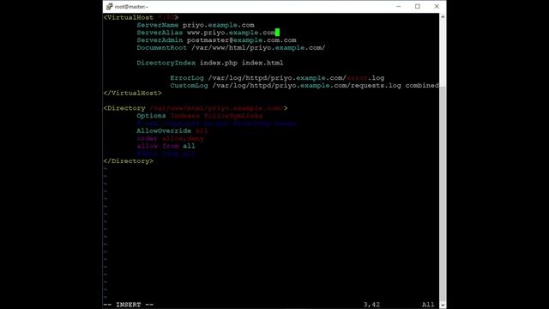Screen dimensions: 549x309
Task: Maximize the root@master terminal window
Action: (x=418, y=6)
